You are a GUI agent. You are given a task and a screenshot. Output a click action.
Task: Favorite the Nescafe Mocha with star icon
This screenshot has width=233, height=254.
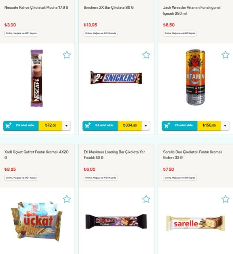(67, 55)
